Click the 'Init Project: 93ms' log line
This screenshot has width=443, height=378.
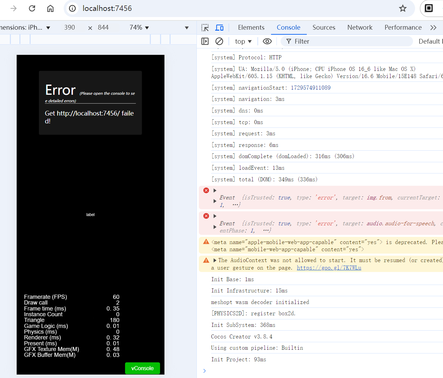[239, 360]
